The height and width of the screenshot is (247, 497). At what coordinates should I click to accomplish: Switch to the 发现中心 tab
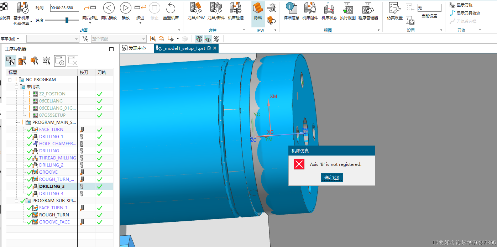point(134,48)
